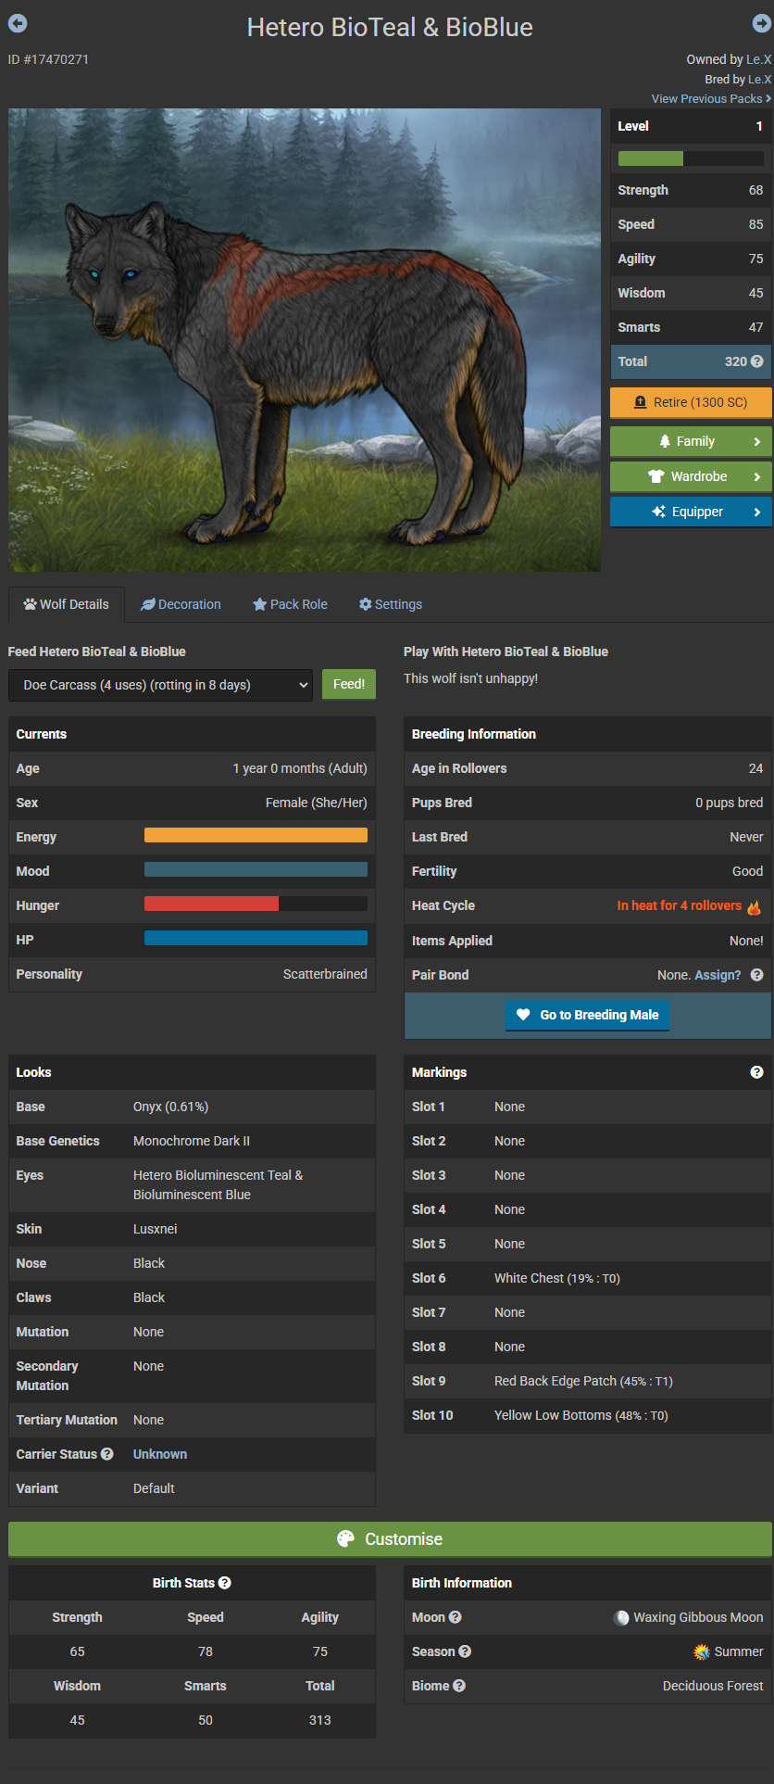Click Go to Breeding Male button
This screenshot has width=774, height=1784.
pyautogui.click(x=588, y=1015)
